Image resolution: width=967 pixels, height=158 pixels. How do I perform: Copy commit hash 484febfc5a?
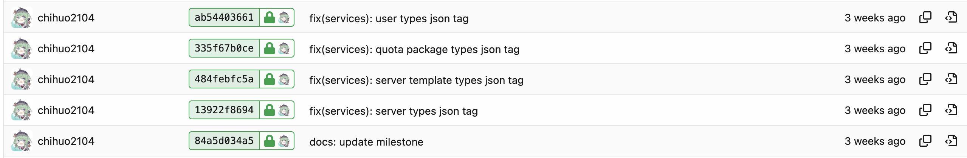pos(925,79)
